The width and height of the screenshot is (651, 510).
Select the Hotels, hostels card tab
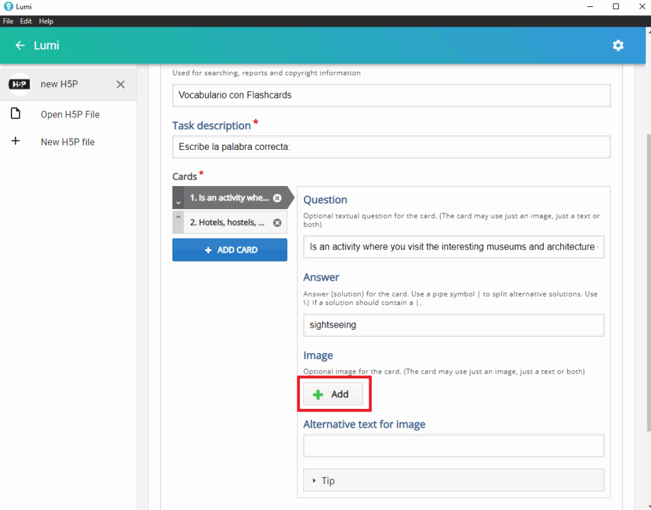click(228, 223)
